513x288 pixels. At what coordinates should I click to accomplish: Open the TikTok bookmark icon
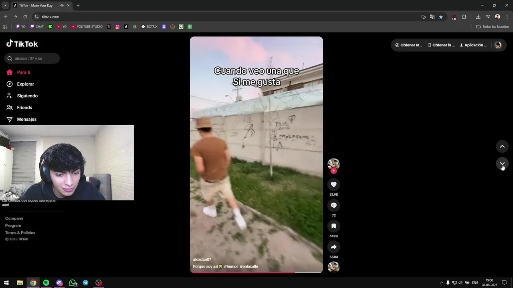click(126, 27)
